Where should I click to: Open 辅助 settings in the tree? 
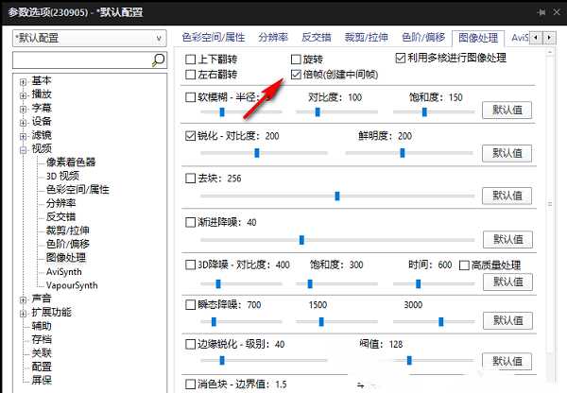click(42, 326)
